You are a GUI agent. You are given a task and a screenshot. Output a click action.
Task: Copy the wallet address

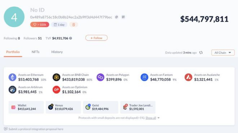pyautogui.click(x=117, y=17)
